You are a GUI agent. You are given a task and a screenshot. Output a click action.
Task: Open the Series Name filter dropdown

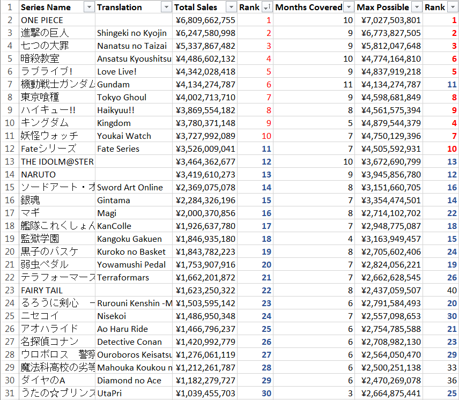89,8
